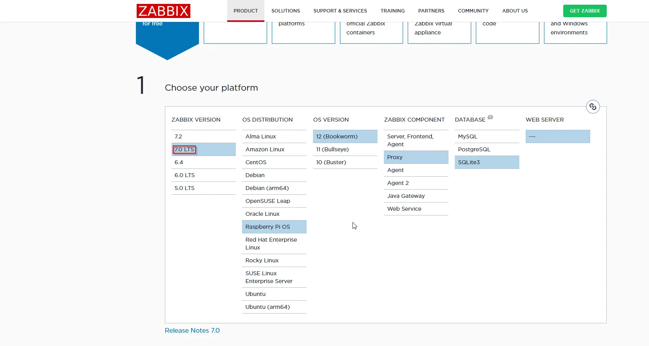The width and height of the screenshot is (649, 346).
Task: Open the Product menu
Action: point(246,11)
